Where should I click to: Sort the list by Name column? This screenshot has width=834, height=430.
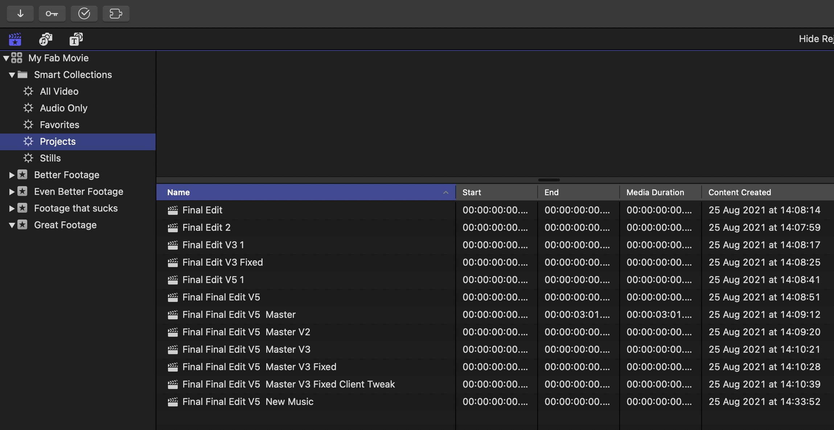pyautogui.click(x=306, y=192)
